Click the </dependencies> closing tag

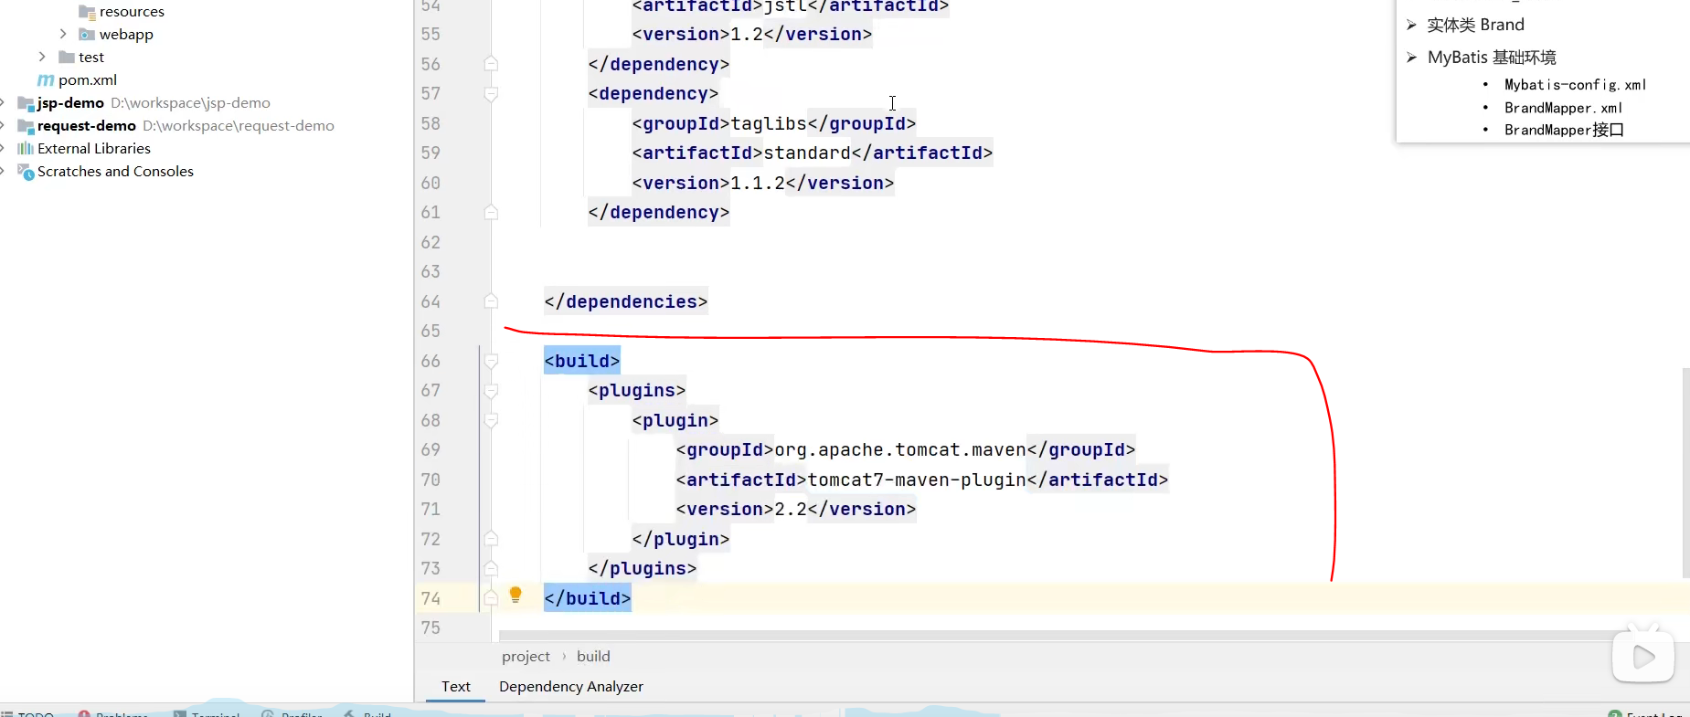626,301
